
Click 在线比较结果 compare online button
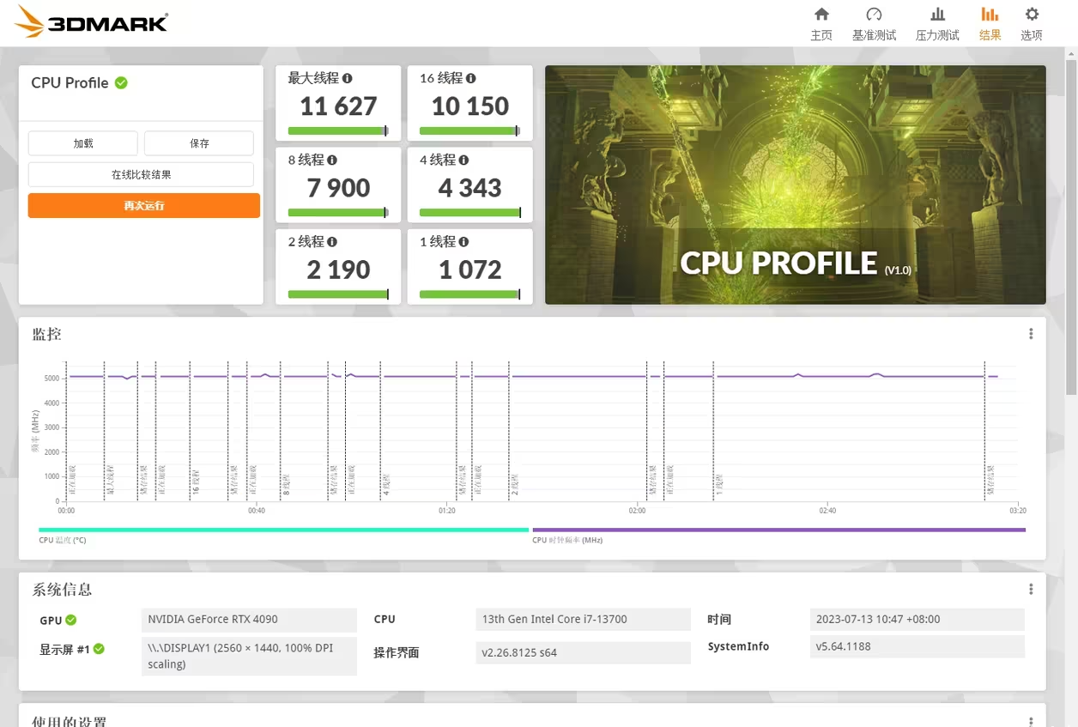(x=141, y=174)
